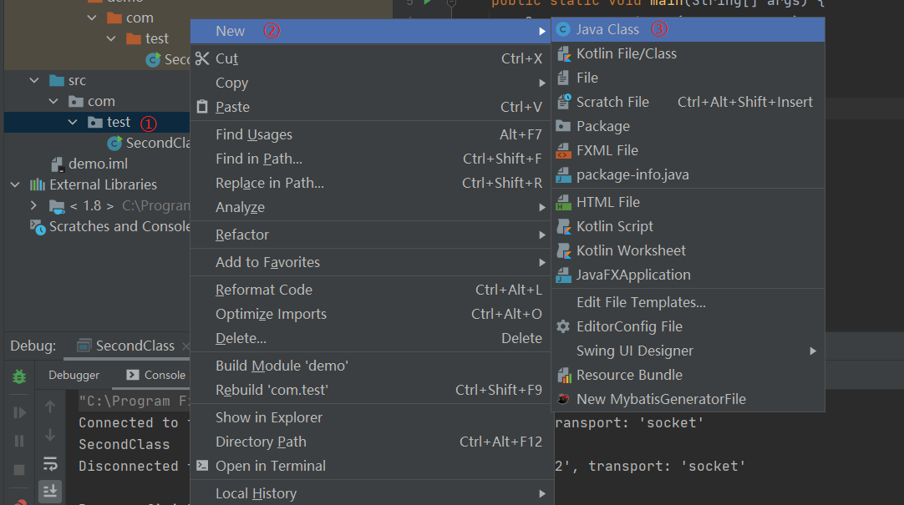Click the MybatisGeneratorFile bird icon
Viewport: 904px width, 505px height.
pyautogui.click(x=563, y=399)
